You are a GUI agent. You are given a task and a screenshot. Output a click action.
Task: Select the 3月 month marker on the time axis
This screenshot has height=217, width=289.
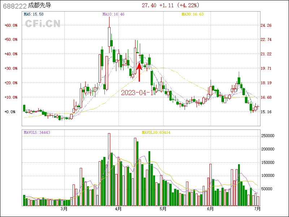coord(64,209)
